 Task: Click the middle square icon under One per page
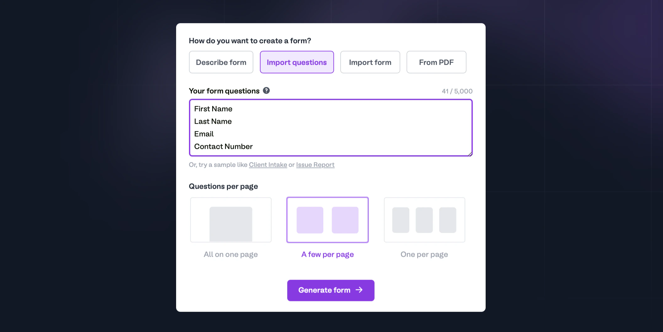coord(424,220)
